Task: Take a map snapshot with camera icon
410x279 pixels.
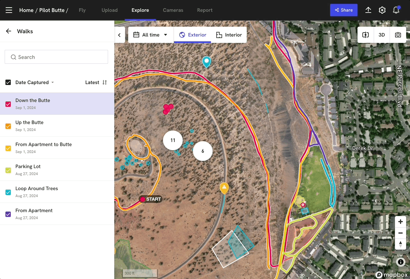Action: (x=398, y=35)
